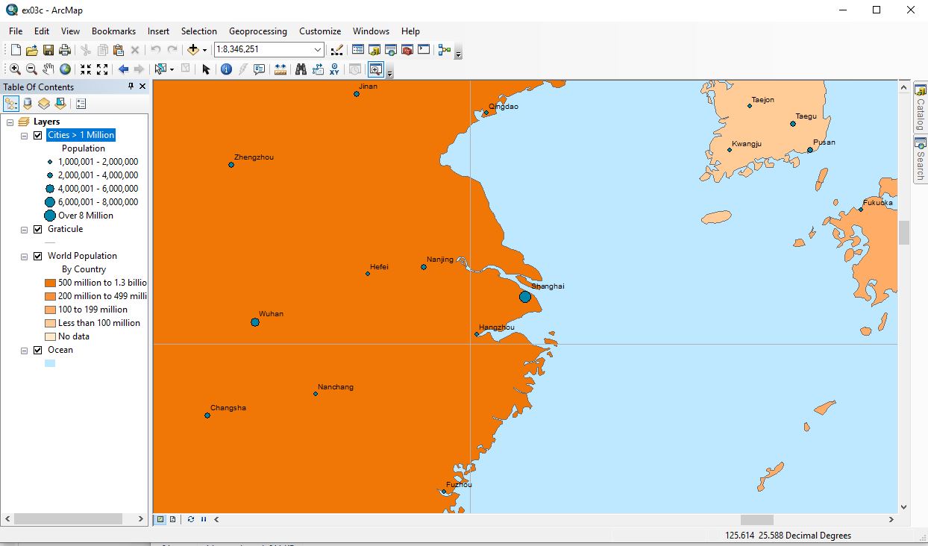Open the Search side tab
Screen dimensions: 928x546
tap(921, 159)
